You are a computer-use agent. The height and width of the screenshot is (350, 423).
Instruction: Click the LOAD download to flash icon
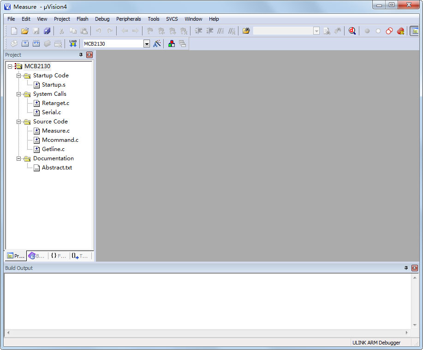[73, 44]
